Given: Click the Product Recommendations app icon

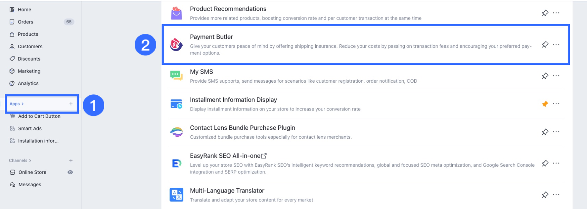Looking at the screenshot, I should (176, 13).
